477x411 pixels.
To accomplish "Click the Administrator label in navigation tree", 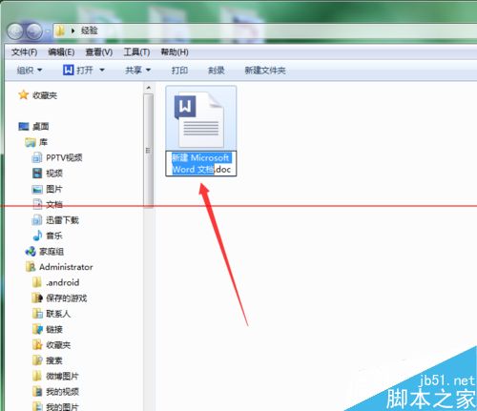I will pyautogui.click(x=66, y=267).
